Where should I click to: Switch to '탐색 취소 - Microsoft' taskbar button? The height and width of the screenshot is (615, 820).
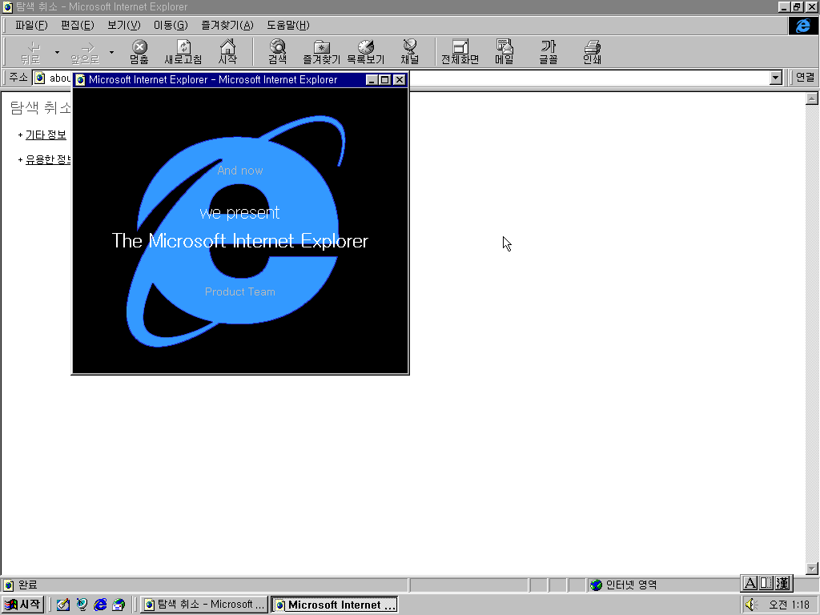tap(204, 605)
